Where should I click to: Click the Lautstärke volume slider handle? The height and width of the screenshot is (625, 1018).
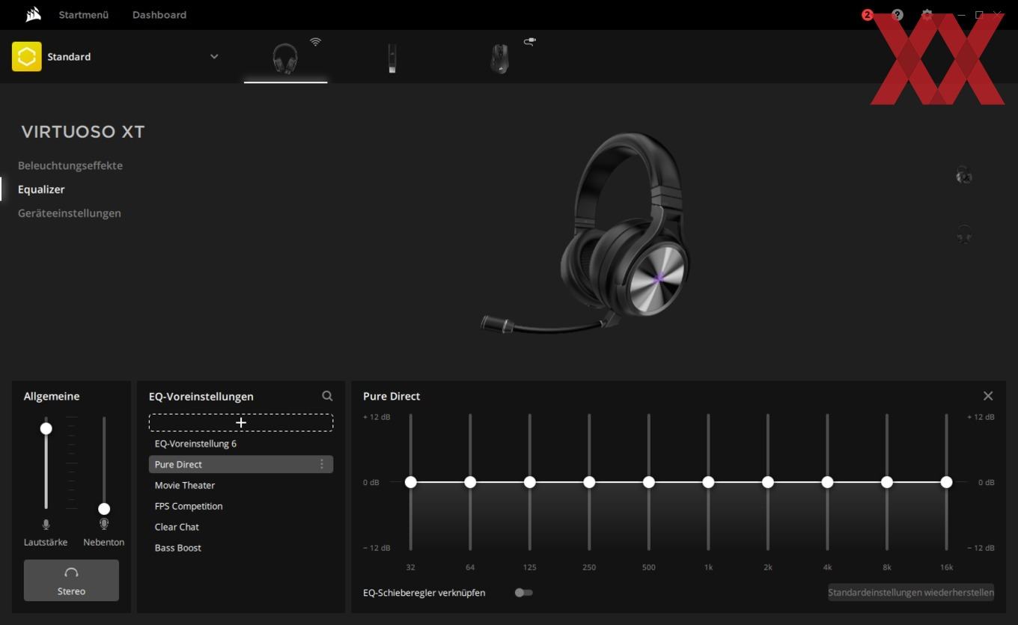(46, 428)
